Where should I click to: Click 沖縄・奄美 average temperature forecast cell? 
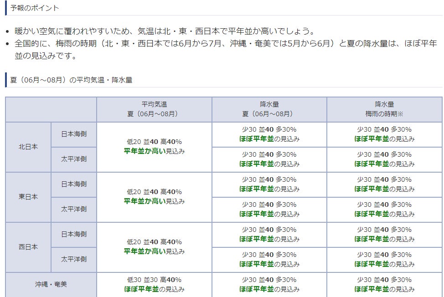154,284
